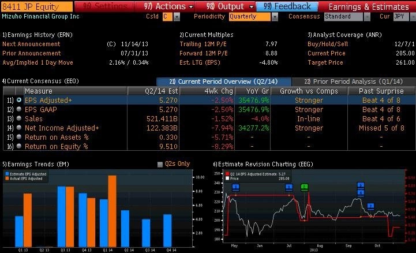416x253 pixels.
Task: Click the white Price legend swatch
Action: (x=227, y=178)
